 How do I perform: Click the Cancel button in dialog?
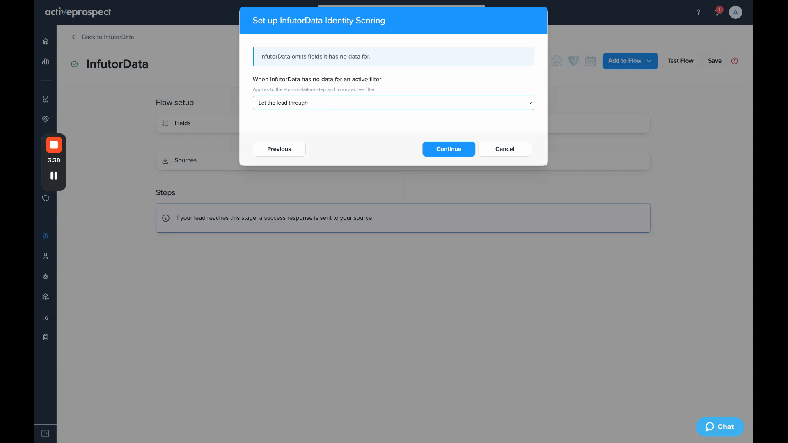(505, 149)
